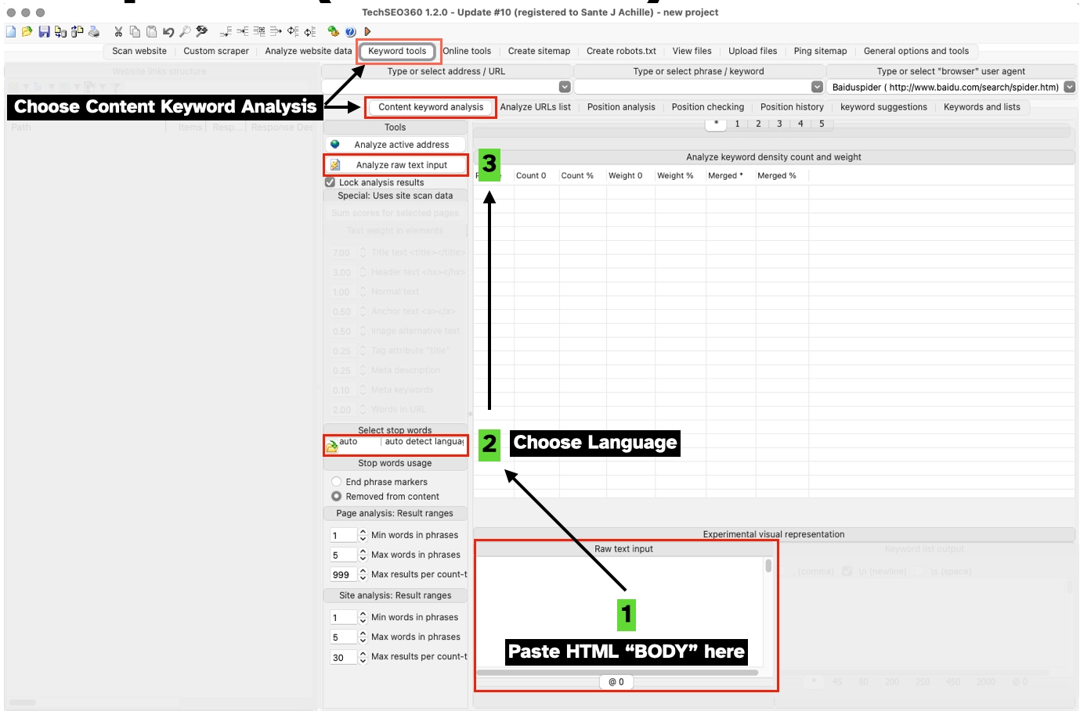Select results tab number 5

point(822,124)
